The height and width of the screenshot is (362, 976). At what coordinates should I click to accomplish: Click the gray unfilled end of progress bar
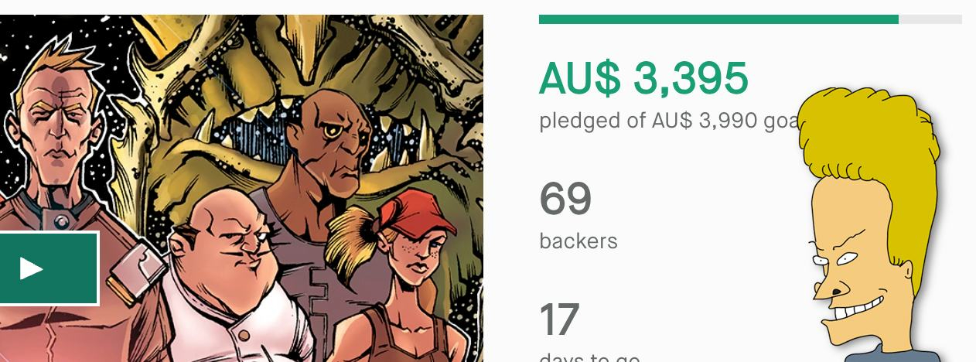point(930,19)
